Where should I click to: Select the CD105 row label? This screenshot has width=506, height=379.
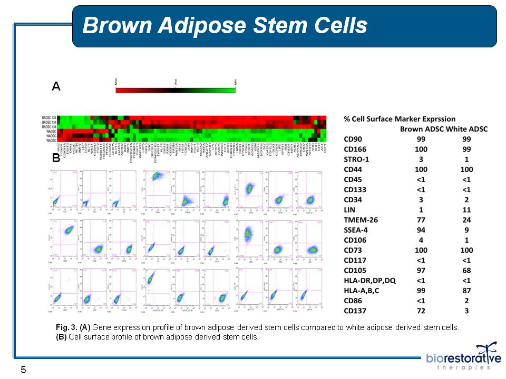(x=355, y=271)
